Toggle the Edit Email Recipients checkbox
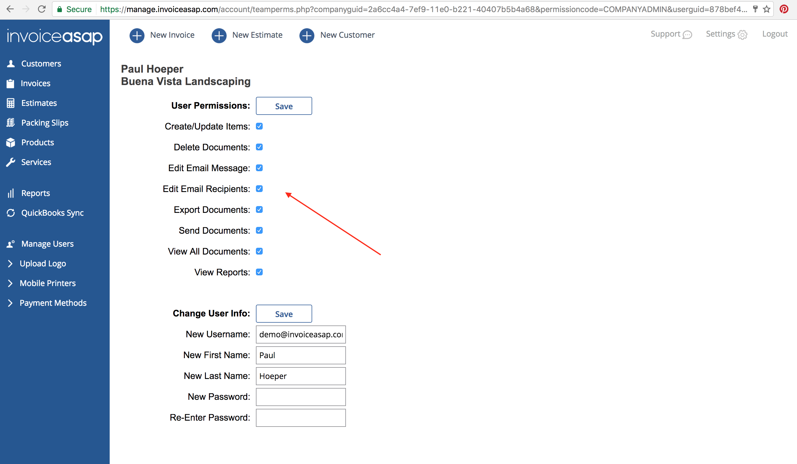This screenshot has width=797, height=464. [x=259, y=189]
